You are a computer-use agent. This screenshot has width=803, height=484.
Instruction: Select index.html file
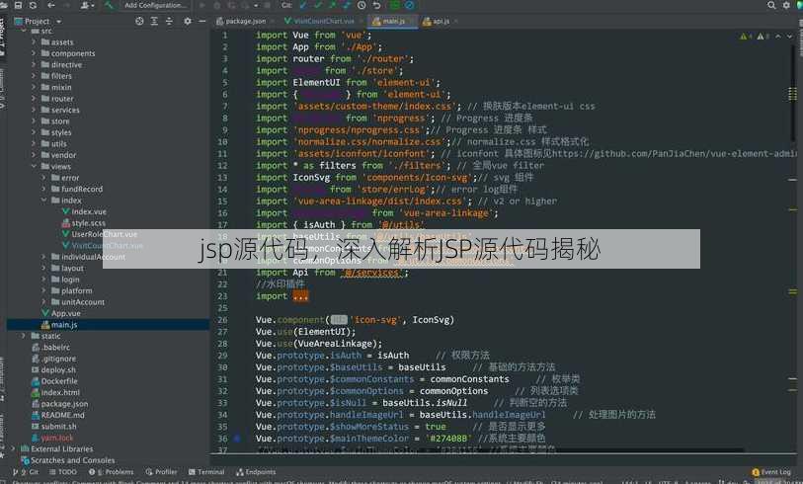tap(55, 392)
